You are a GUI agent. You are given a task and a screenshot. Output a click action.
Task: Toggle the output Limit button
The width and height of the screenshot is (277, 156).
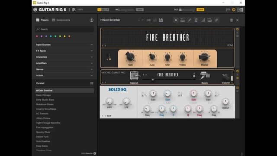200,10
